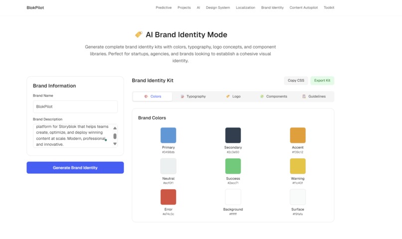This screenshot has height=239, width=402.
Task: Click the Neutral hex code #ecf0f1
Action: coord(168,183)
